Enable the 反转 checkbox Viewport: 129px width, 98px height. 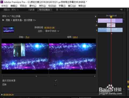click(56, 85)
